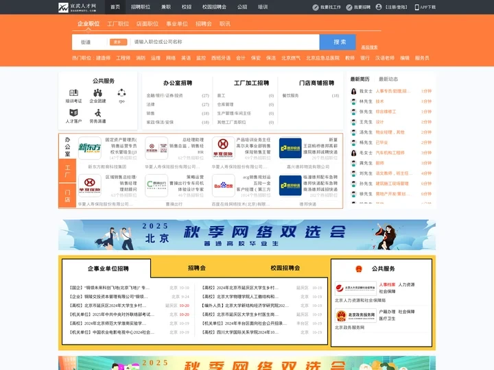Click the 2025 北京 秋季网络双选会 banner
494x370 pixels.
tap(247, 235)
